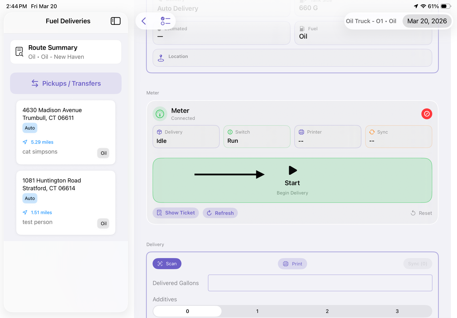This screenshot has width=457, height=318.
Task: Open the checklist view icon
Action: pos(165,21)
